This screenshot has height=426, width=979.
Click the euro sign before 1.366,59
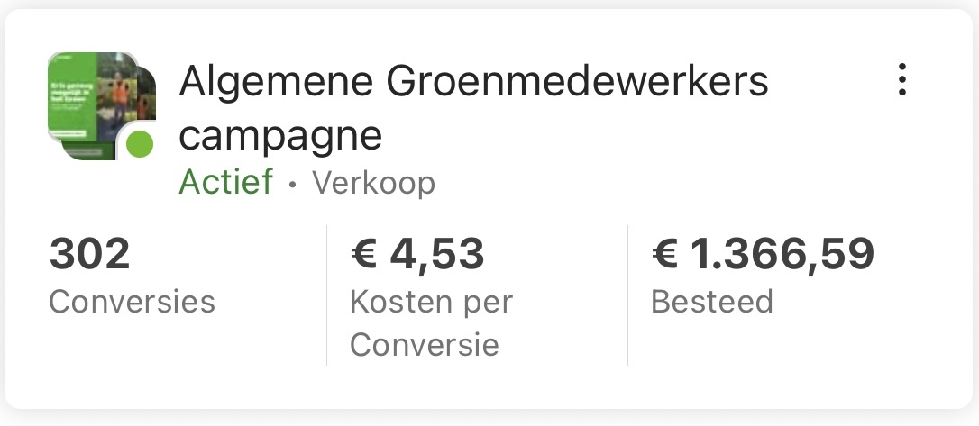click(665, 255)
